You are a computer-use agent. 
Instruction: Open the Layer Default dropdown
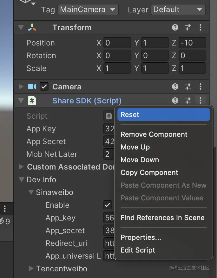[x=178, y=10]
